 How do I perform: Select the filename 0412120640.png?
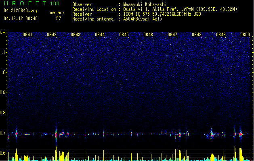21,10
